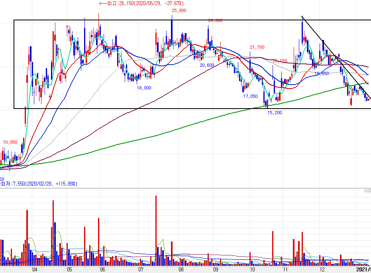This screenshot has height=273, width=371.
Task: Click the 07 month label on time axis
Action: [x=141, y=269]
